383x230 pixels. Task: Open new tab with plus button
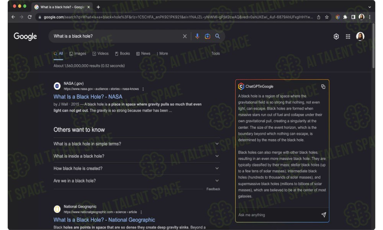[98, 7]
